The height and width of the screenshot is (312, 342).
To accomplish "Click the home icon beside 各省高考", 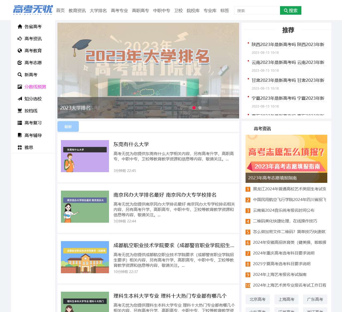I will 20,26.
